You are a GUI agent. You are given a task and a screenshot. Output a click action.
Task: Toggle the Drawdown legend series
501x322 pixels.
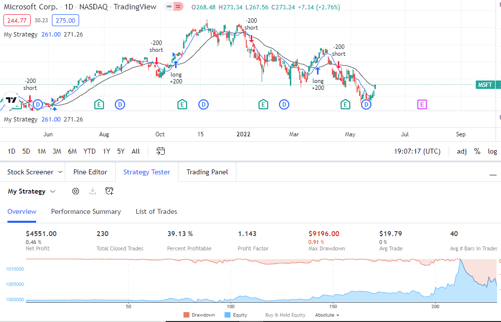point(199,315)
